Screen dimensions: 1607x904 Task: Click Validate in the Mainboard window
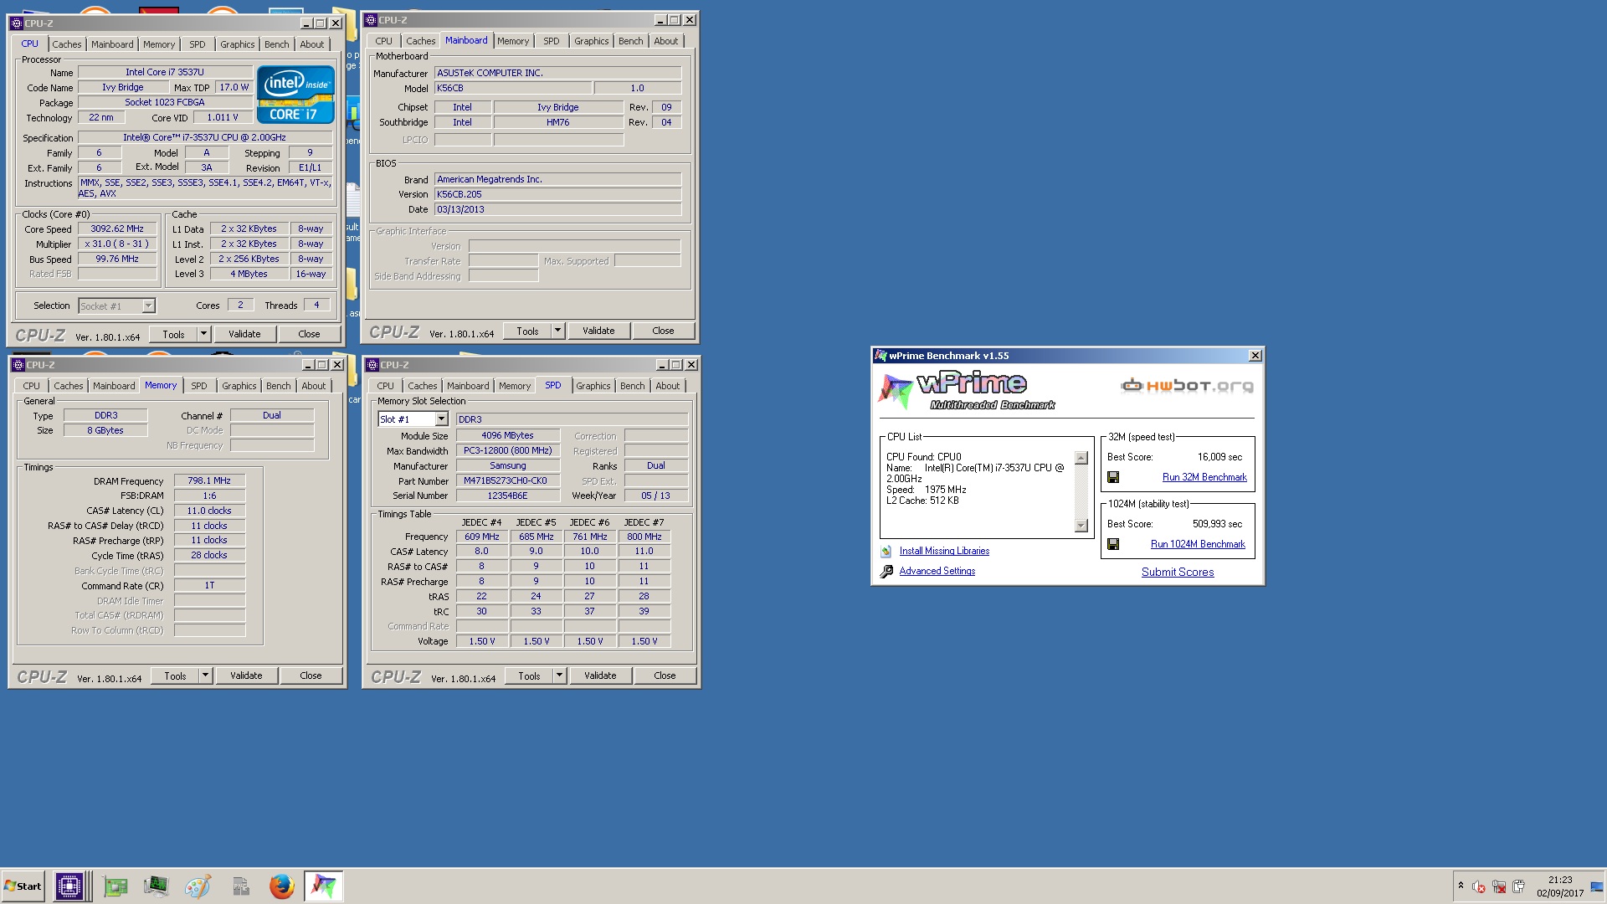tap(598, 331)
